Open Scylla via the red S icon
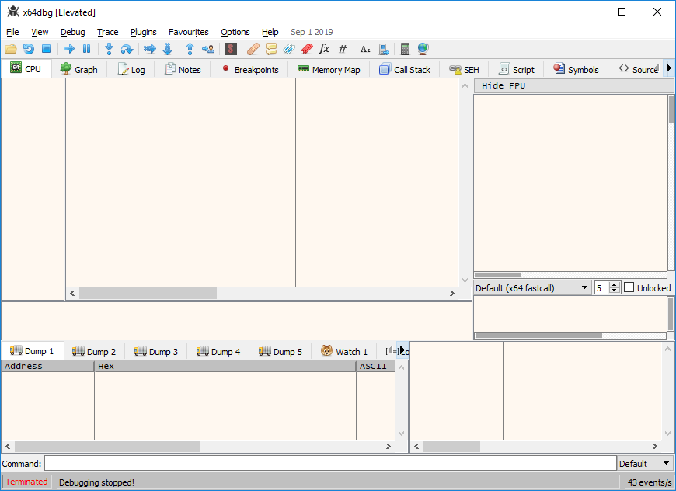The width and height of the screenshot is (676, 491). (x=231, y=49)
